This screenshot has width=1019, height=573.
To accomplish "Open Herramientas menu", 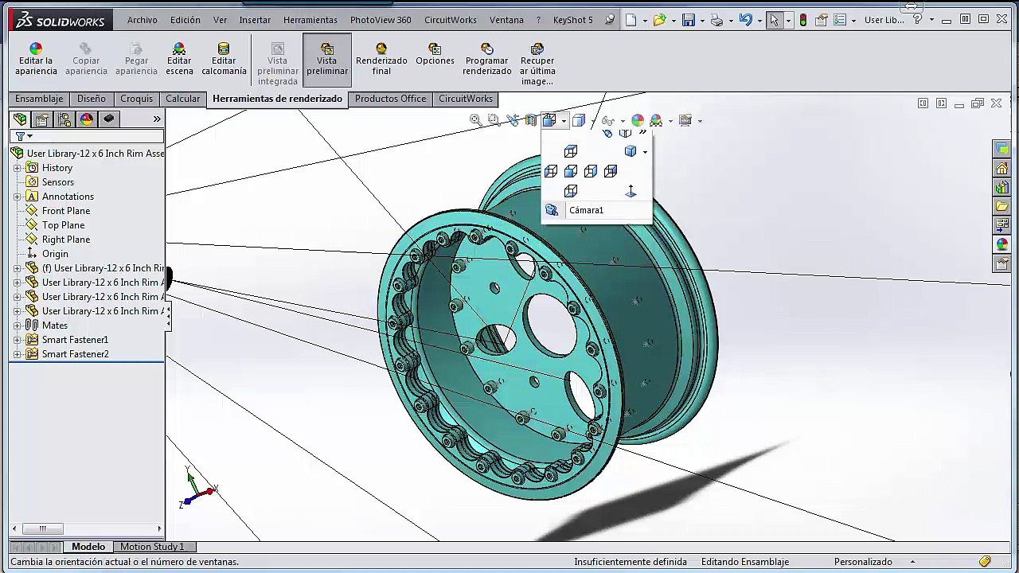I will pos(310,20).
